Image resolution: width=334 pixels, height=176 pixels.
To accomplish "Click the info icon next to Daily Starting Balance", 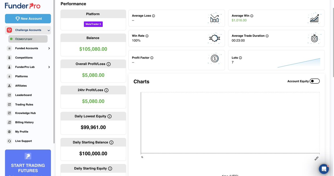I will [x=111, y=142].
